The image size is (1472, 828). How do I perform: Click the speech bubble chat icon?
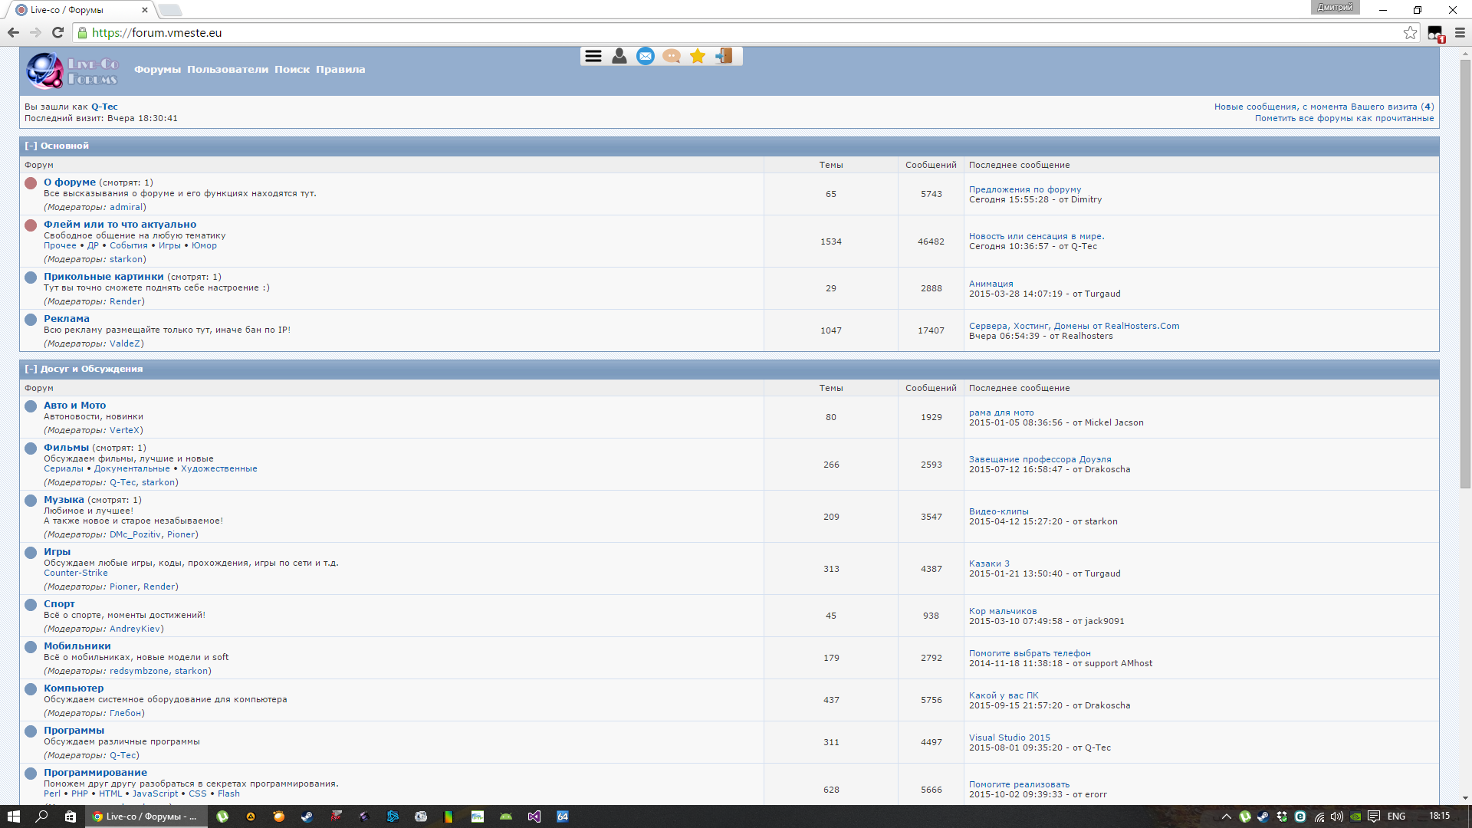click(x=672, y=56)
